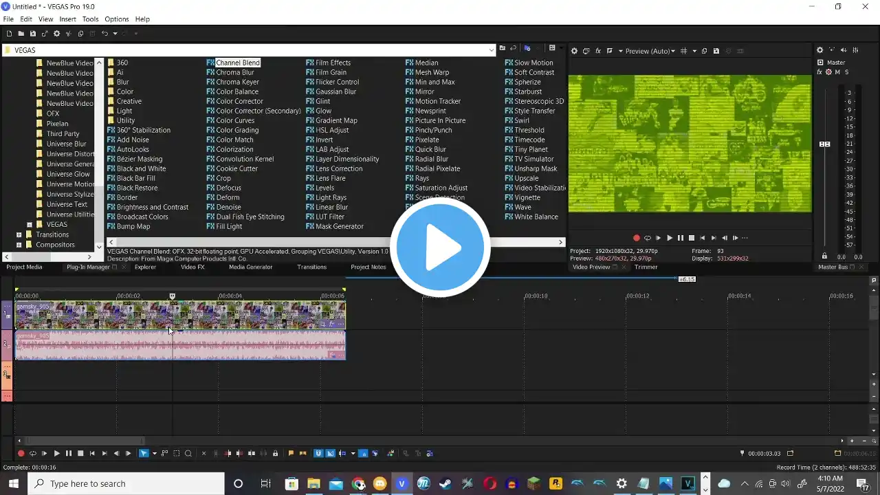Screen dimensions: 880x495
Task: Expand the Transitions folder in the plug-in tree
Action: (x=19, y=234)
